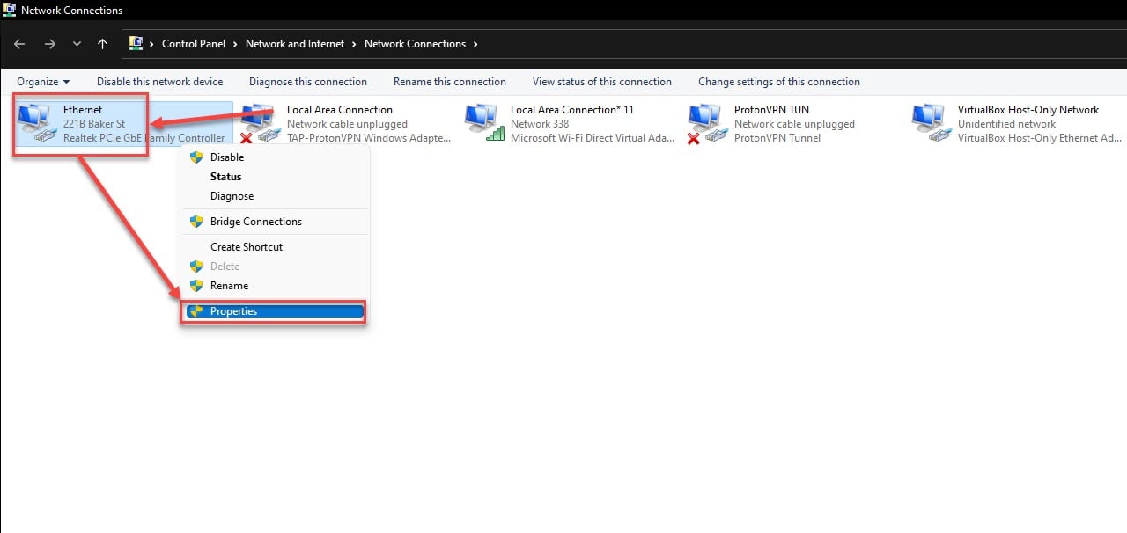Click shield icon next to Disable
The width and height of the screenshot is (1127, 533).
(x=196, y=157)
